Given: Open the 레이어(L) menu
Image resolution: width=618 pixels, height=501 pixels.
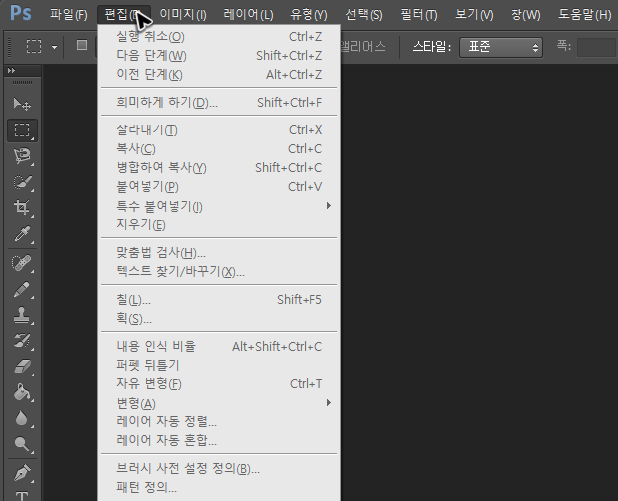Looking at the screenshot, I should click(248, 15).
